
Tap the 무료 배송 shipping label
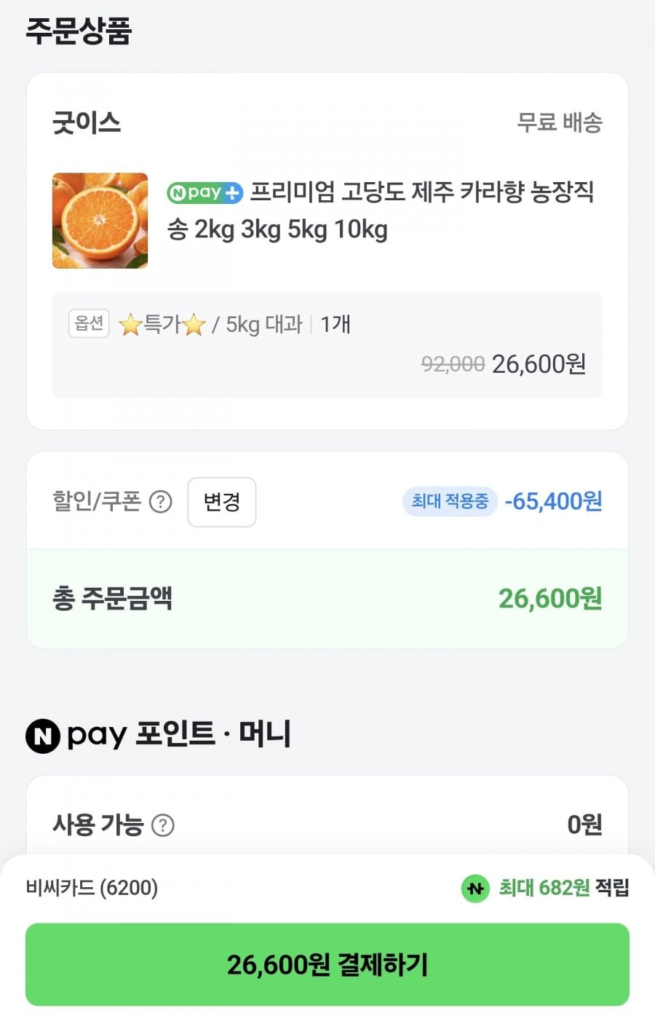[x=559, y=122]
